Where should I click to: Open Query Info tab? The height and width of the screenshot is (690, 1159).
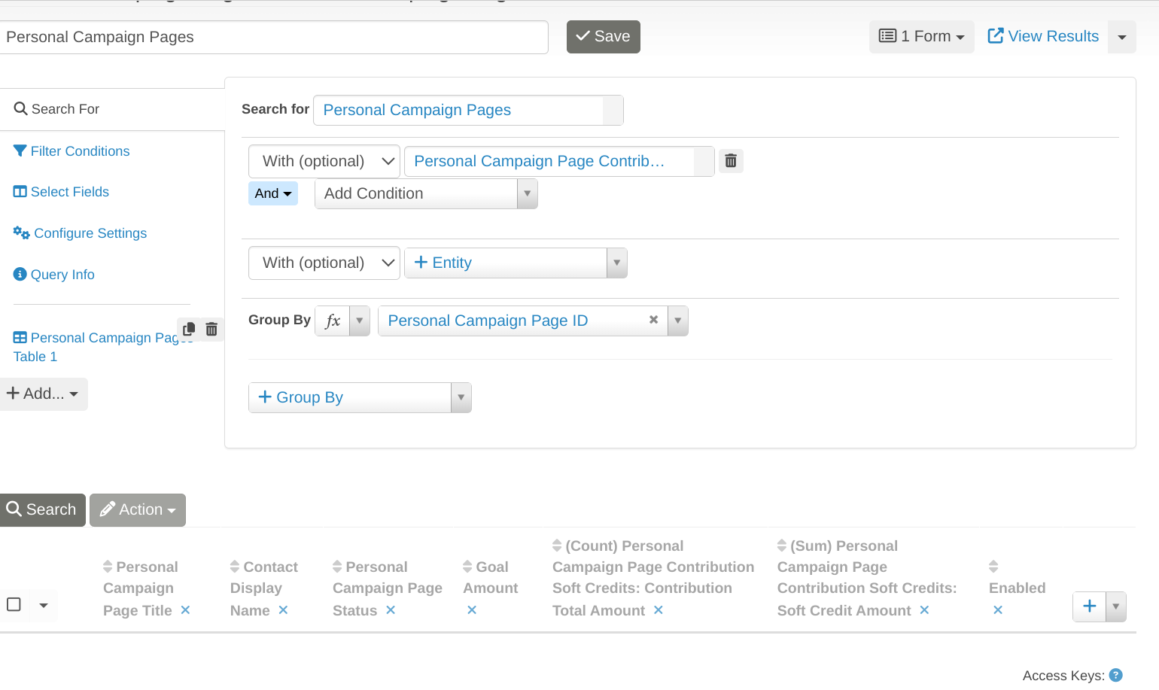[54, 275]
